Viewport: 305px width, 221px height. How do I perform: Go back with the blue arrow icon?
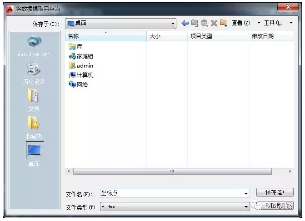click(x=185, y=23)
